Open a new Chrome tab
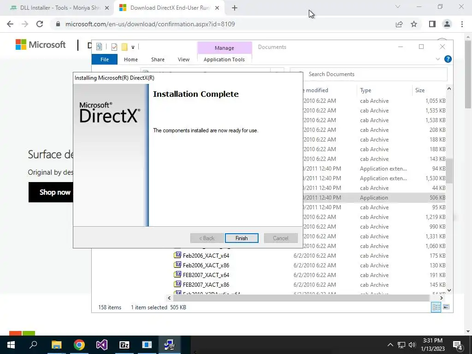 pos(235,8)
